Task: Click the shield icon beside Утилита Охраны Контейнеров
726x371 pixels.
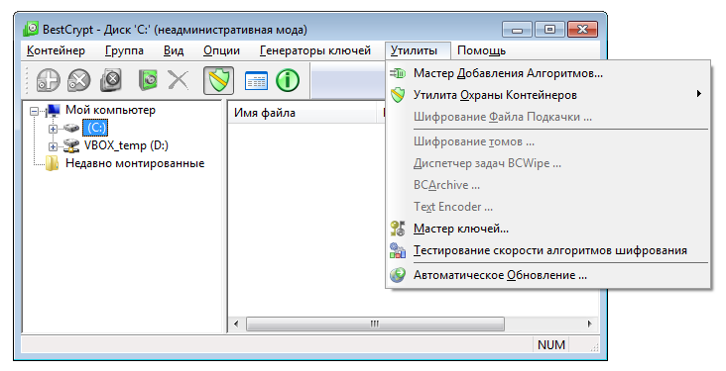Action: [398, 95]
